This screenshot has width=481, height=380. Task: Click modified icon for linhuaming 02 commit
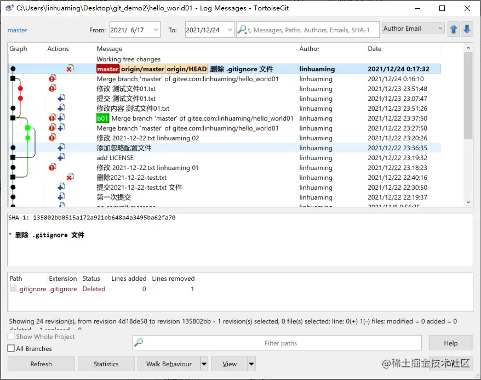[53, 138]
